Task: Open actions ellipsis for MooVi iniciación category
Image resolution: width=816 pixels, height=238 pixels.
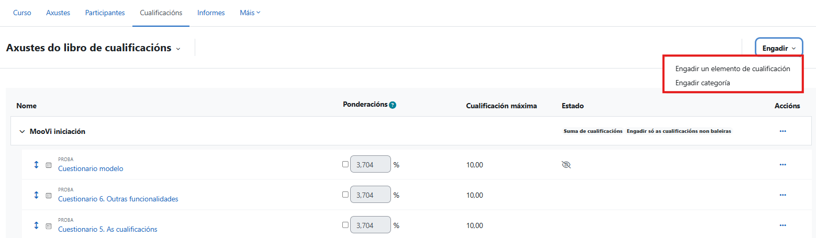Action: (783, 131)
